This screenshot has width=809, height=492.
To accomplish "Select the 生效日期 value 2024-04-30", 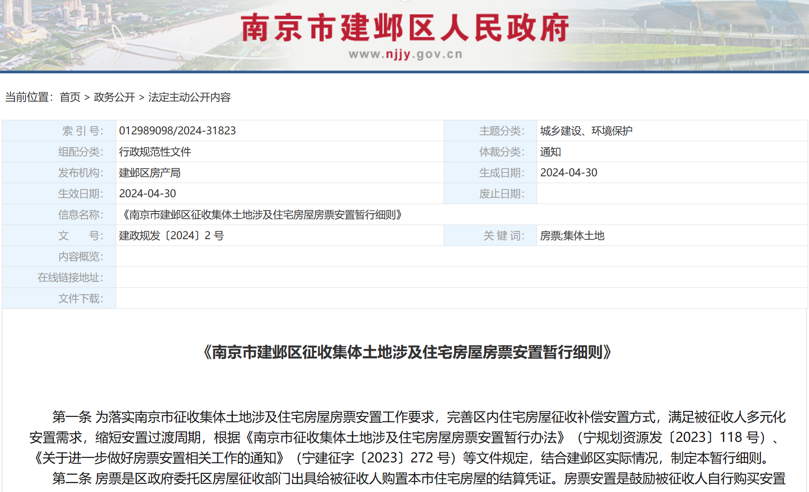I will [148, 194].
